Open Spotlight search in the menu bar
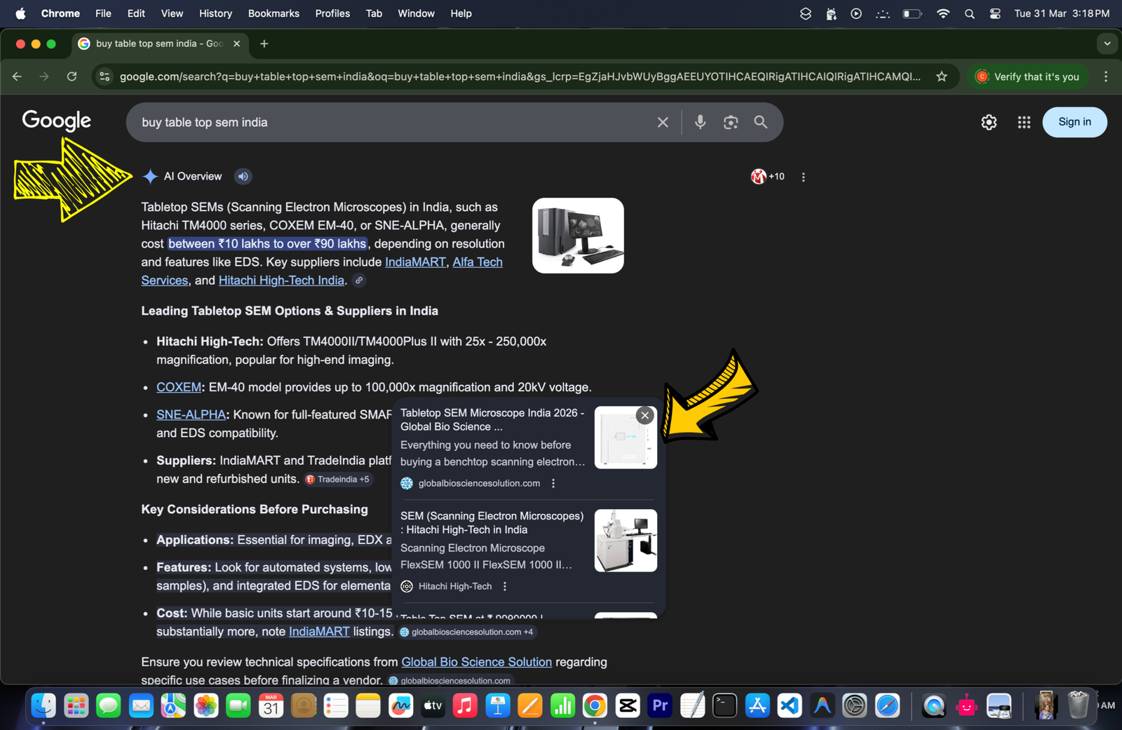 pos(969,13)
